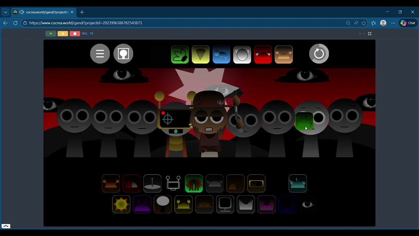
Task: Stop the project with the red button
Action: point(75,33)
